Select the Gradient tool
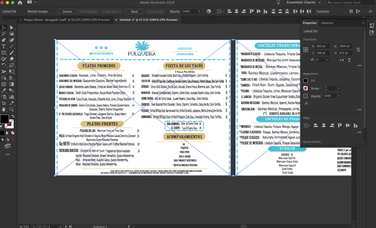The image size is (376, 228). coord(12,84)
